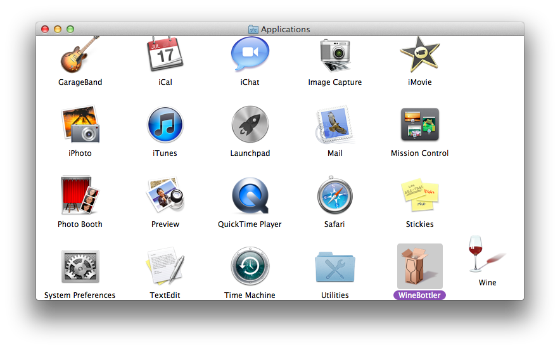Click the Applications folder proxy icon in title bar
The image size is (560, 350).
click(x=253, y=29)
